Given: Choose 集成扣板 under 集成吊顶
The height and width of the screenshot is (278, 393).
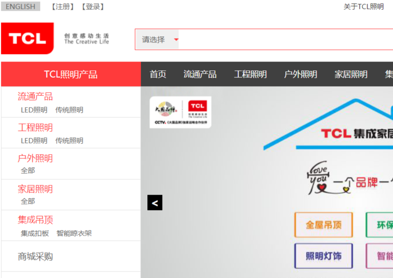Looking at the screenshot, I should pyautogui.click(x=35, y=233).
